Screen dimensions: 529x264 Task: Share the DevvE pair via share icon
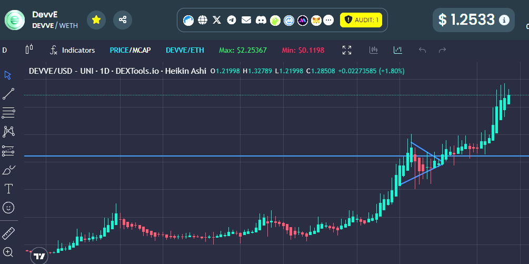pyautogui.click(x=123, y=20)
